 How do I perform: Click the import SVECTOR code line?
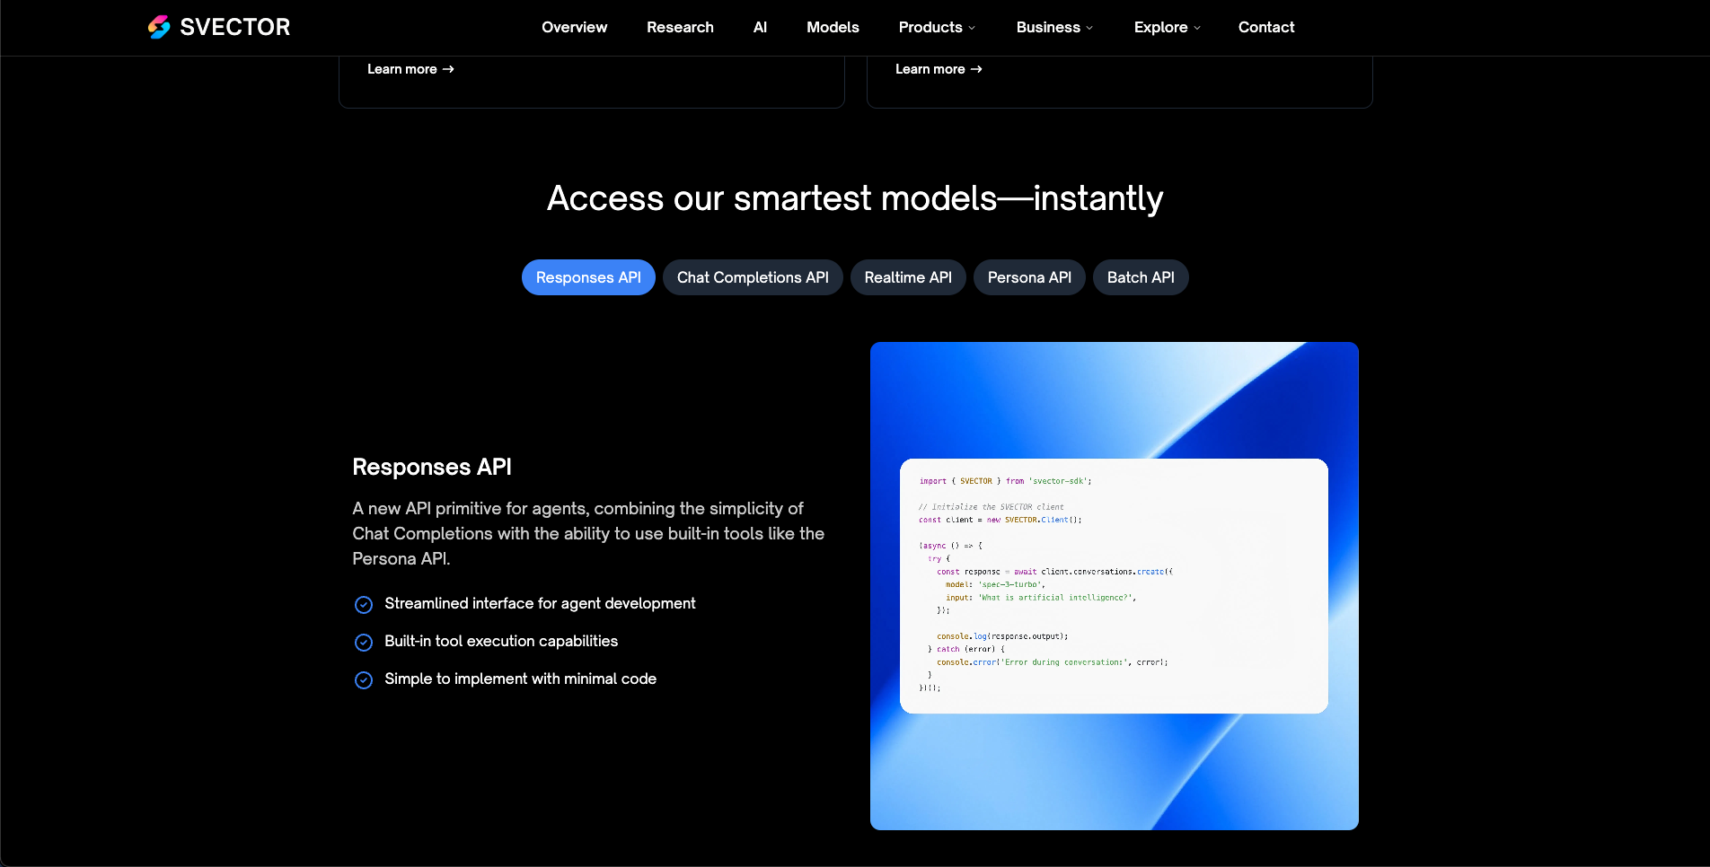tap(1005, 481)
